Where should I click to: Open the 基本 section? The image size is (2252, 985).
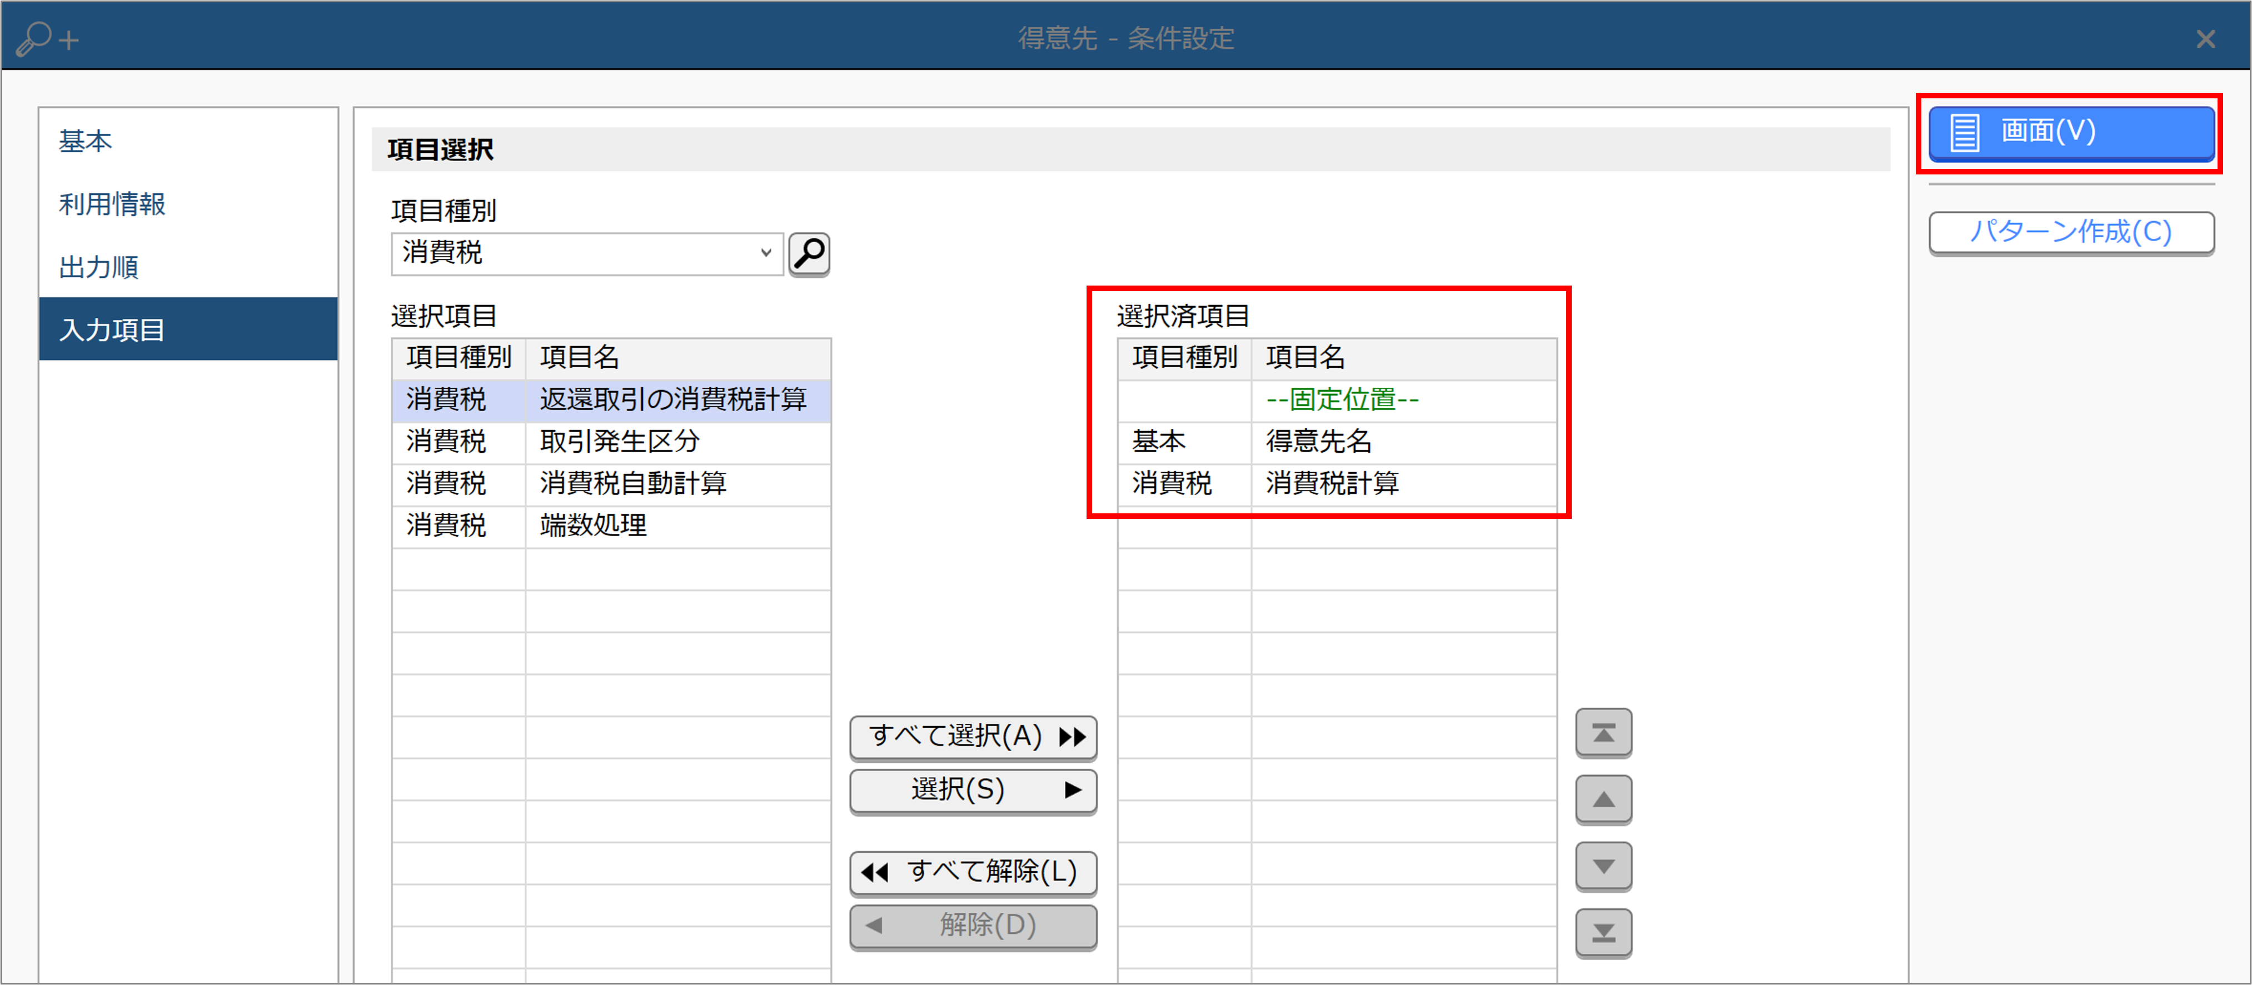point(188,141)
